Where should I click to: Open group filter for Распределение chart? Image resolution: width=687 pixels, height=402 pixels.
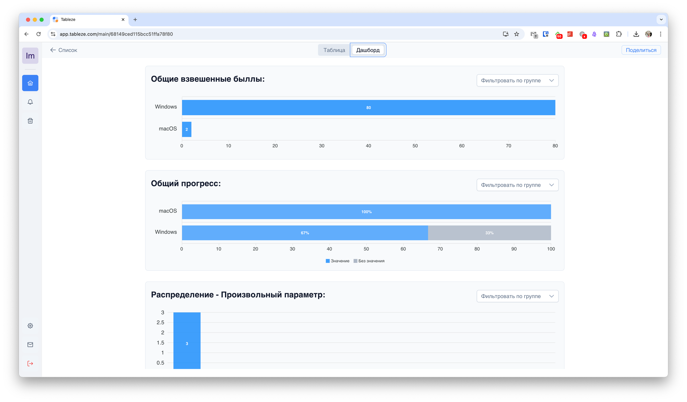[517, 296]
